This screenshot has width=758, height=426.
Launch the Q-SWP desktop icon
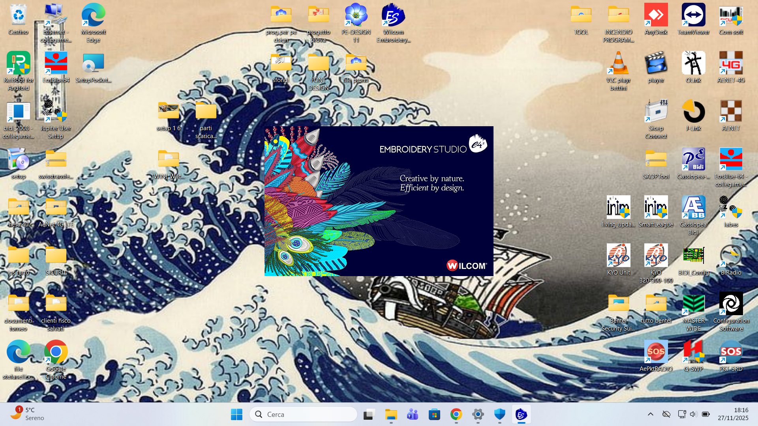(693, 352)
